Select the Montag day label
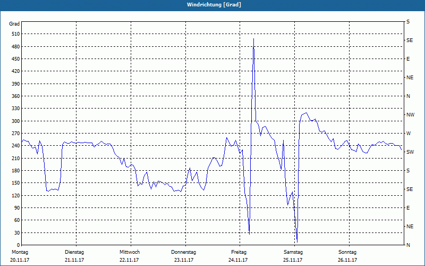This screenshot has width=425, height=266. click(x=20, y=252)
